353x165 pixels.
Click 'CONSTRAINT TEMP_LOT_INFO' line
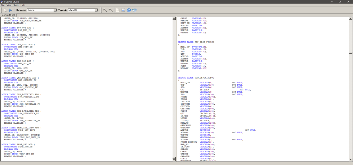pos(19,130)
